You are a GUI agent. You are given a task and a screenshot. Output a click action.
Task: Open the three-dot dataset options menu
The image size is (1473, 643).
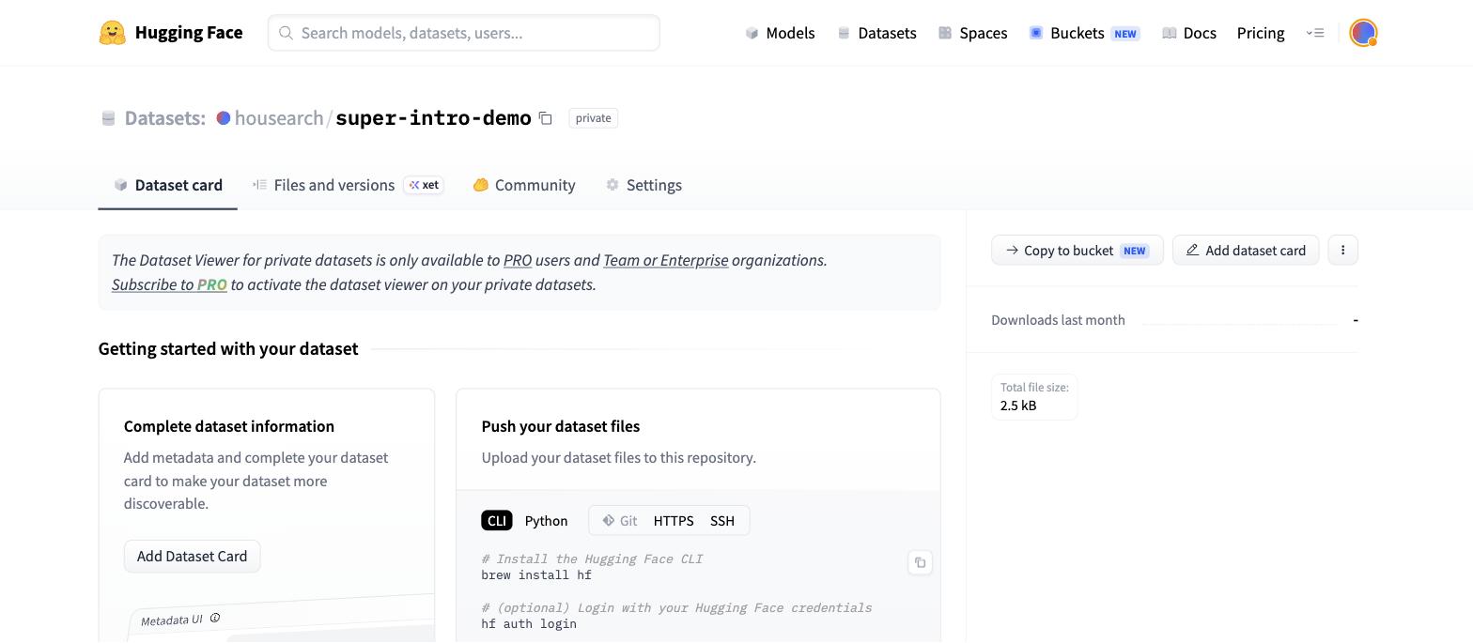1342,251
